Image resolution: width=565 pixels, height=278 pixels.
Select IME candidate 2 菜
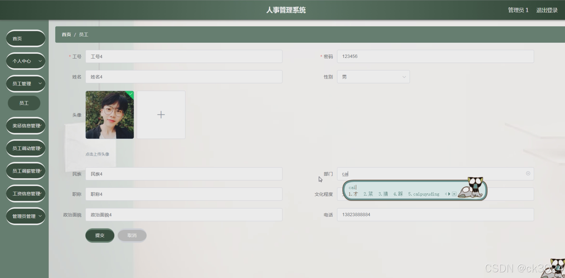coord(368,194)
